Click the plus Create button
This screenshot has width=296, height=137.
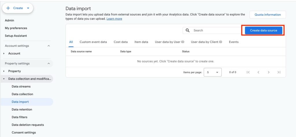click(18, 8)
